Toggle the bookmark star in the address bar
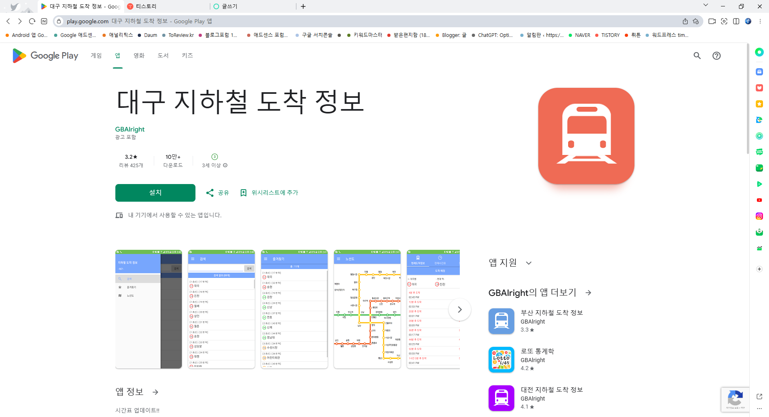The image size is (769, 417). (x=696, y=21)
